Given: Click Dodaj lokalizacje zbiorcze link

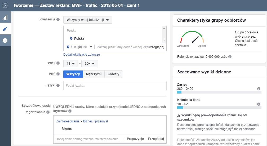Looking at the screenshot, I should pyautogui.click(x=82, y=55).
